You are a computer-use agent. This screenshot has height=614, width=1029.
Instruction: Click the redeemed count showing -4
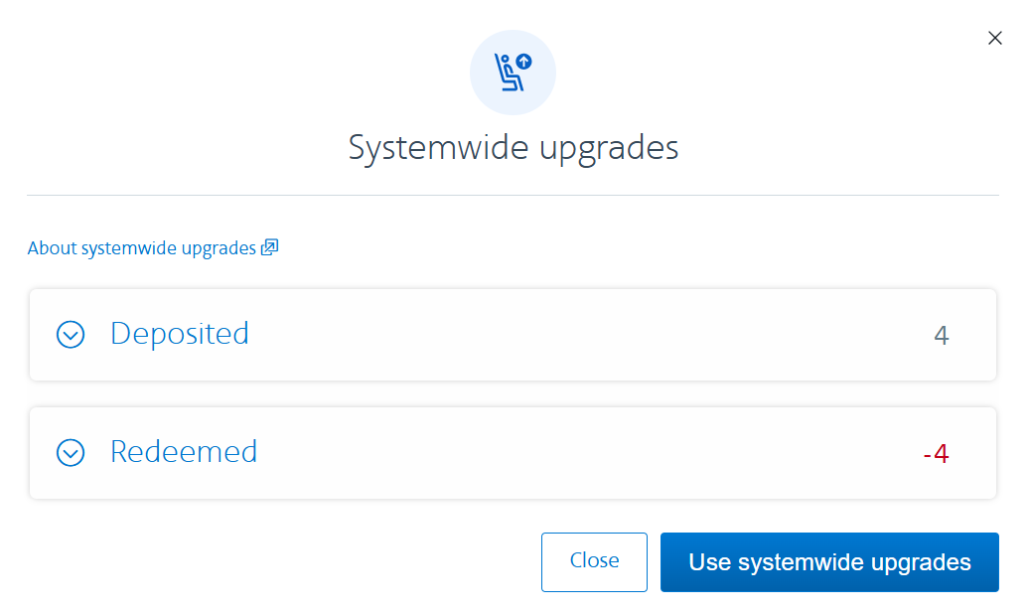936,453
